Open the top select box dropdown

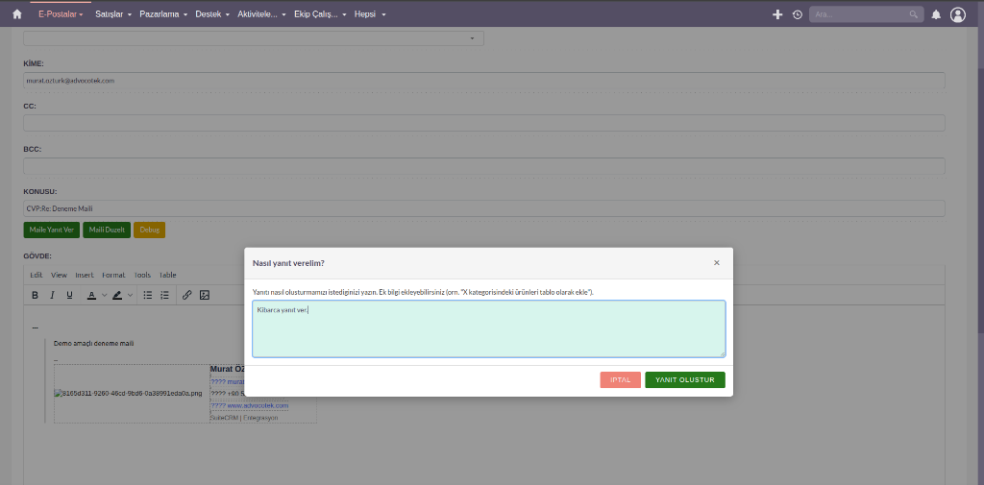point(254,38)
